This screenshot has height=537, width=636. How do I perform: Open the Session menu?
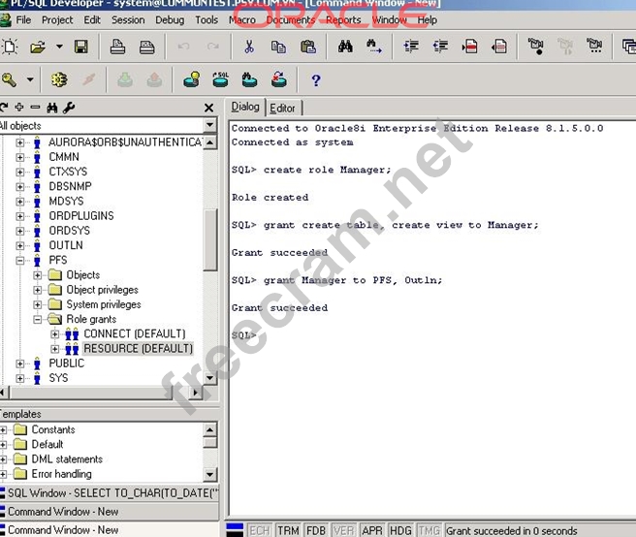tap(128, 20)
